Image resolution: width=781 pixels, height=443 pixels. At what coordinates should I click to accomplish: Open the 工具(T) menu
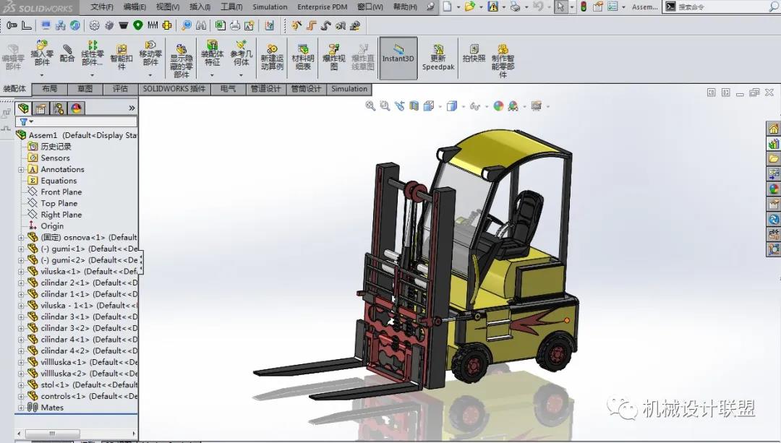(231, 7)
